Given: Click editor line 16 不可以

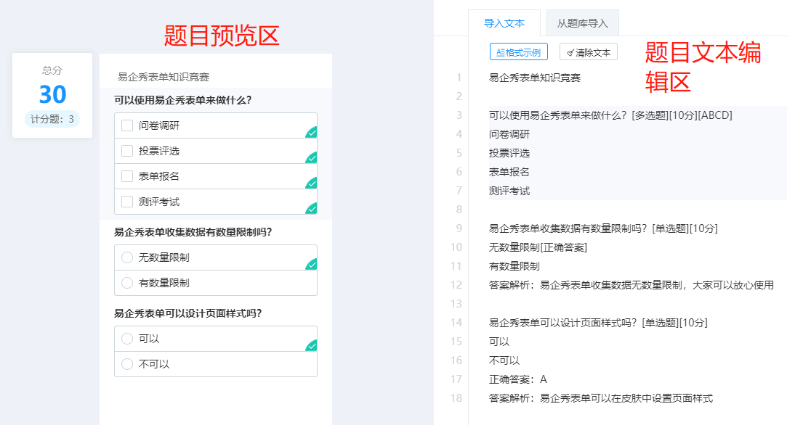Looking at the screenshot, I should pyautogui.click(x=504, y=360).
